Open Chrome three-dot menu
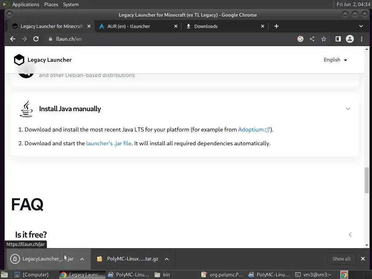 361,39
